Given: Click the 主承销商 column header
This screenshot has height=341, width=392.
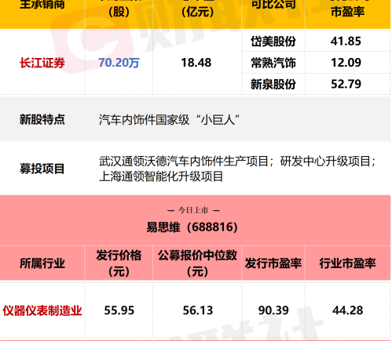Looking at the screenshot, I should pyautogui.click(x=42, y=5).
